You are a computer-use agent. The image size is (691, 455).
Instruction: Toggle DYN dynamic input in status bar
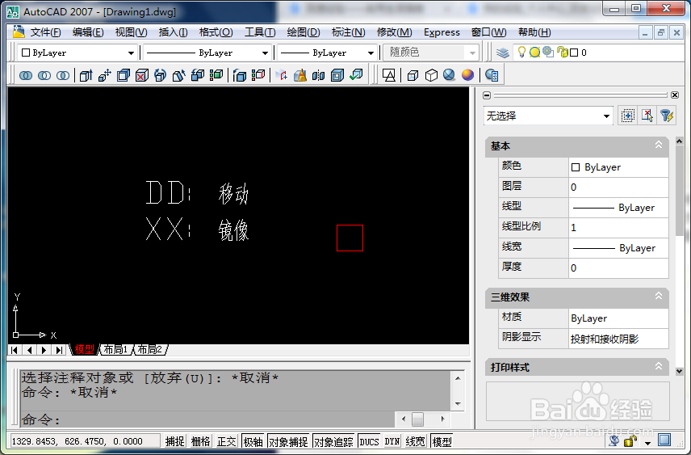tap(392, 441)
